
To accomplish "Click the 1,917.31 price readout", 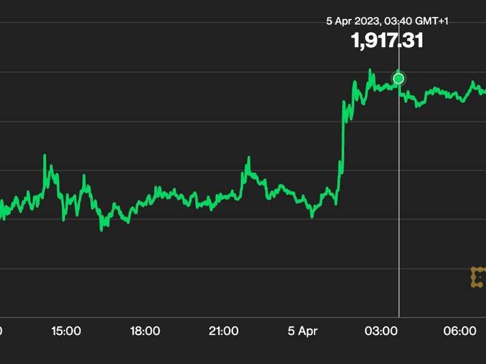I will coord(387,41).
